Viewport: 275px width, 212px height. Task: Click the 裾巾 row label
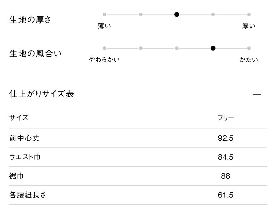[17, 176]
